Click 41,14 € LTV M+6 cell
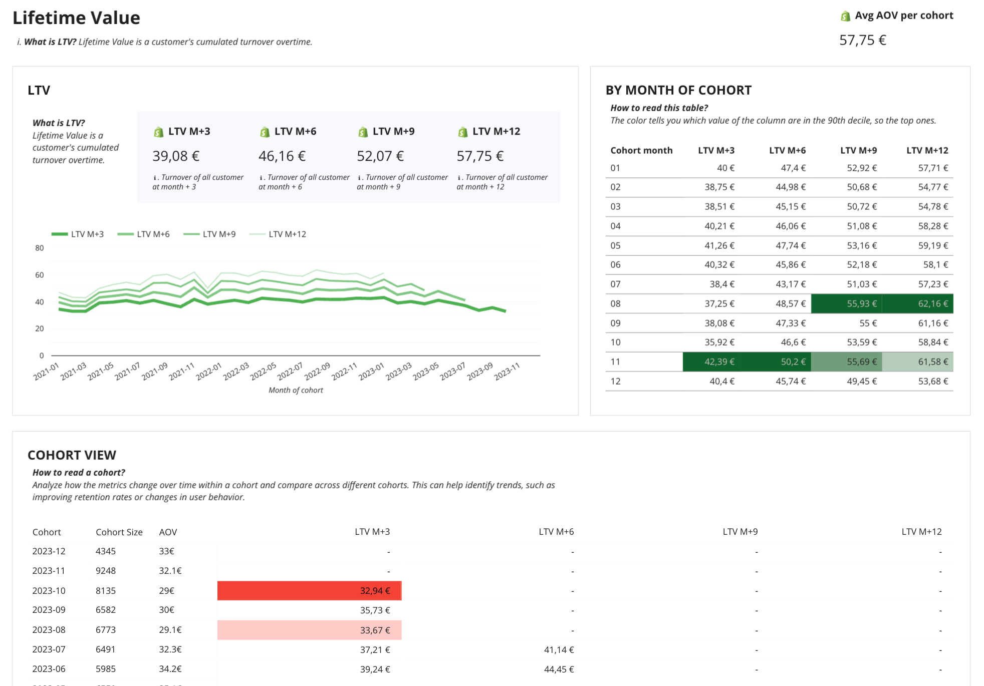 pyautogui.click(x=559, y=650)
